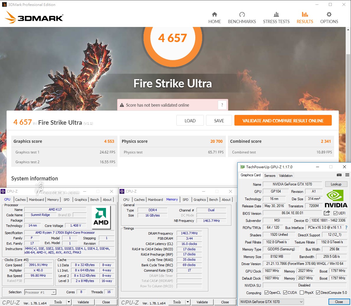Screen dimensions: 351x306
Task: Share GPU-Z BIOS via export icon
Action: click(x=327, y=213)
